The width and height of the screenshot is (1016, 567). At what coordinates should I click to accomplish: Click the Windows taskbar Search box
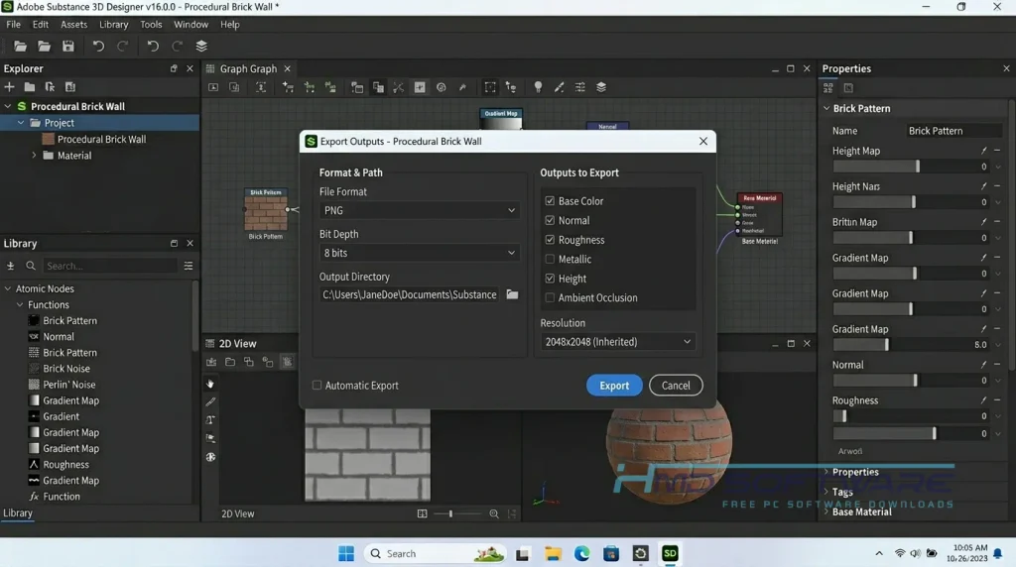435,553
